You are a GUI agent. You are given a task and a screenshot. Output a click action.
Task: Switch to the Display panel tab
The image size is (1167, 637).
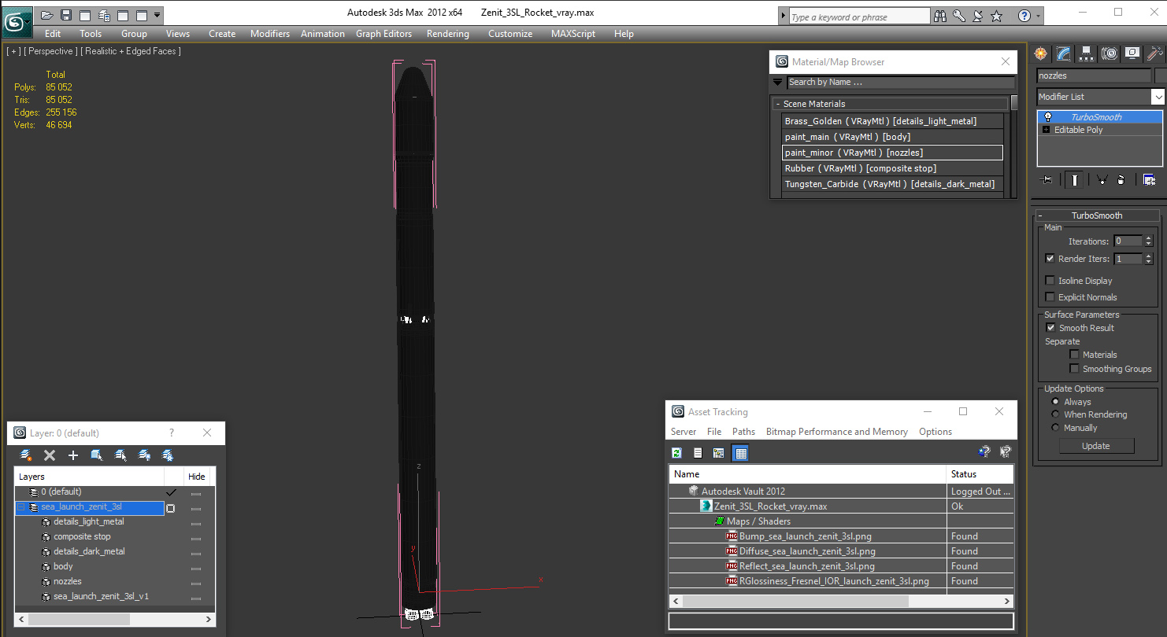pos(1132,53)
